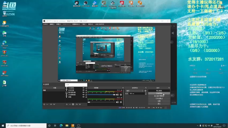Open the OBS Studio desktop shortcut
The height and width of the screenshot is (128, 228).
(x=86, y=4)
